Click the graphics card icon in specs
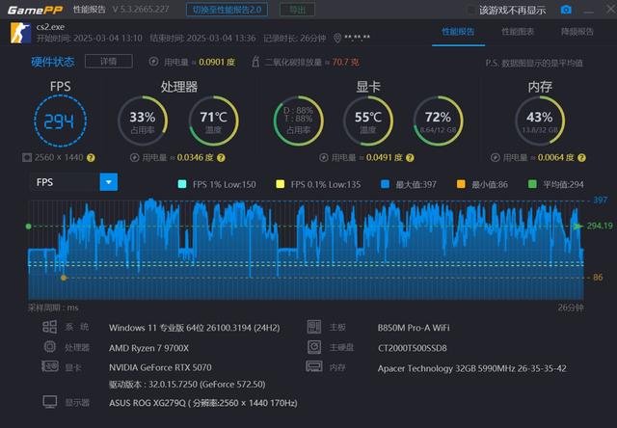Image resolution: width=617 pixels, height=428 pixels. point(50,366)
